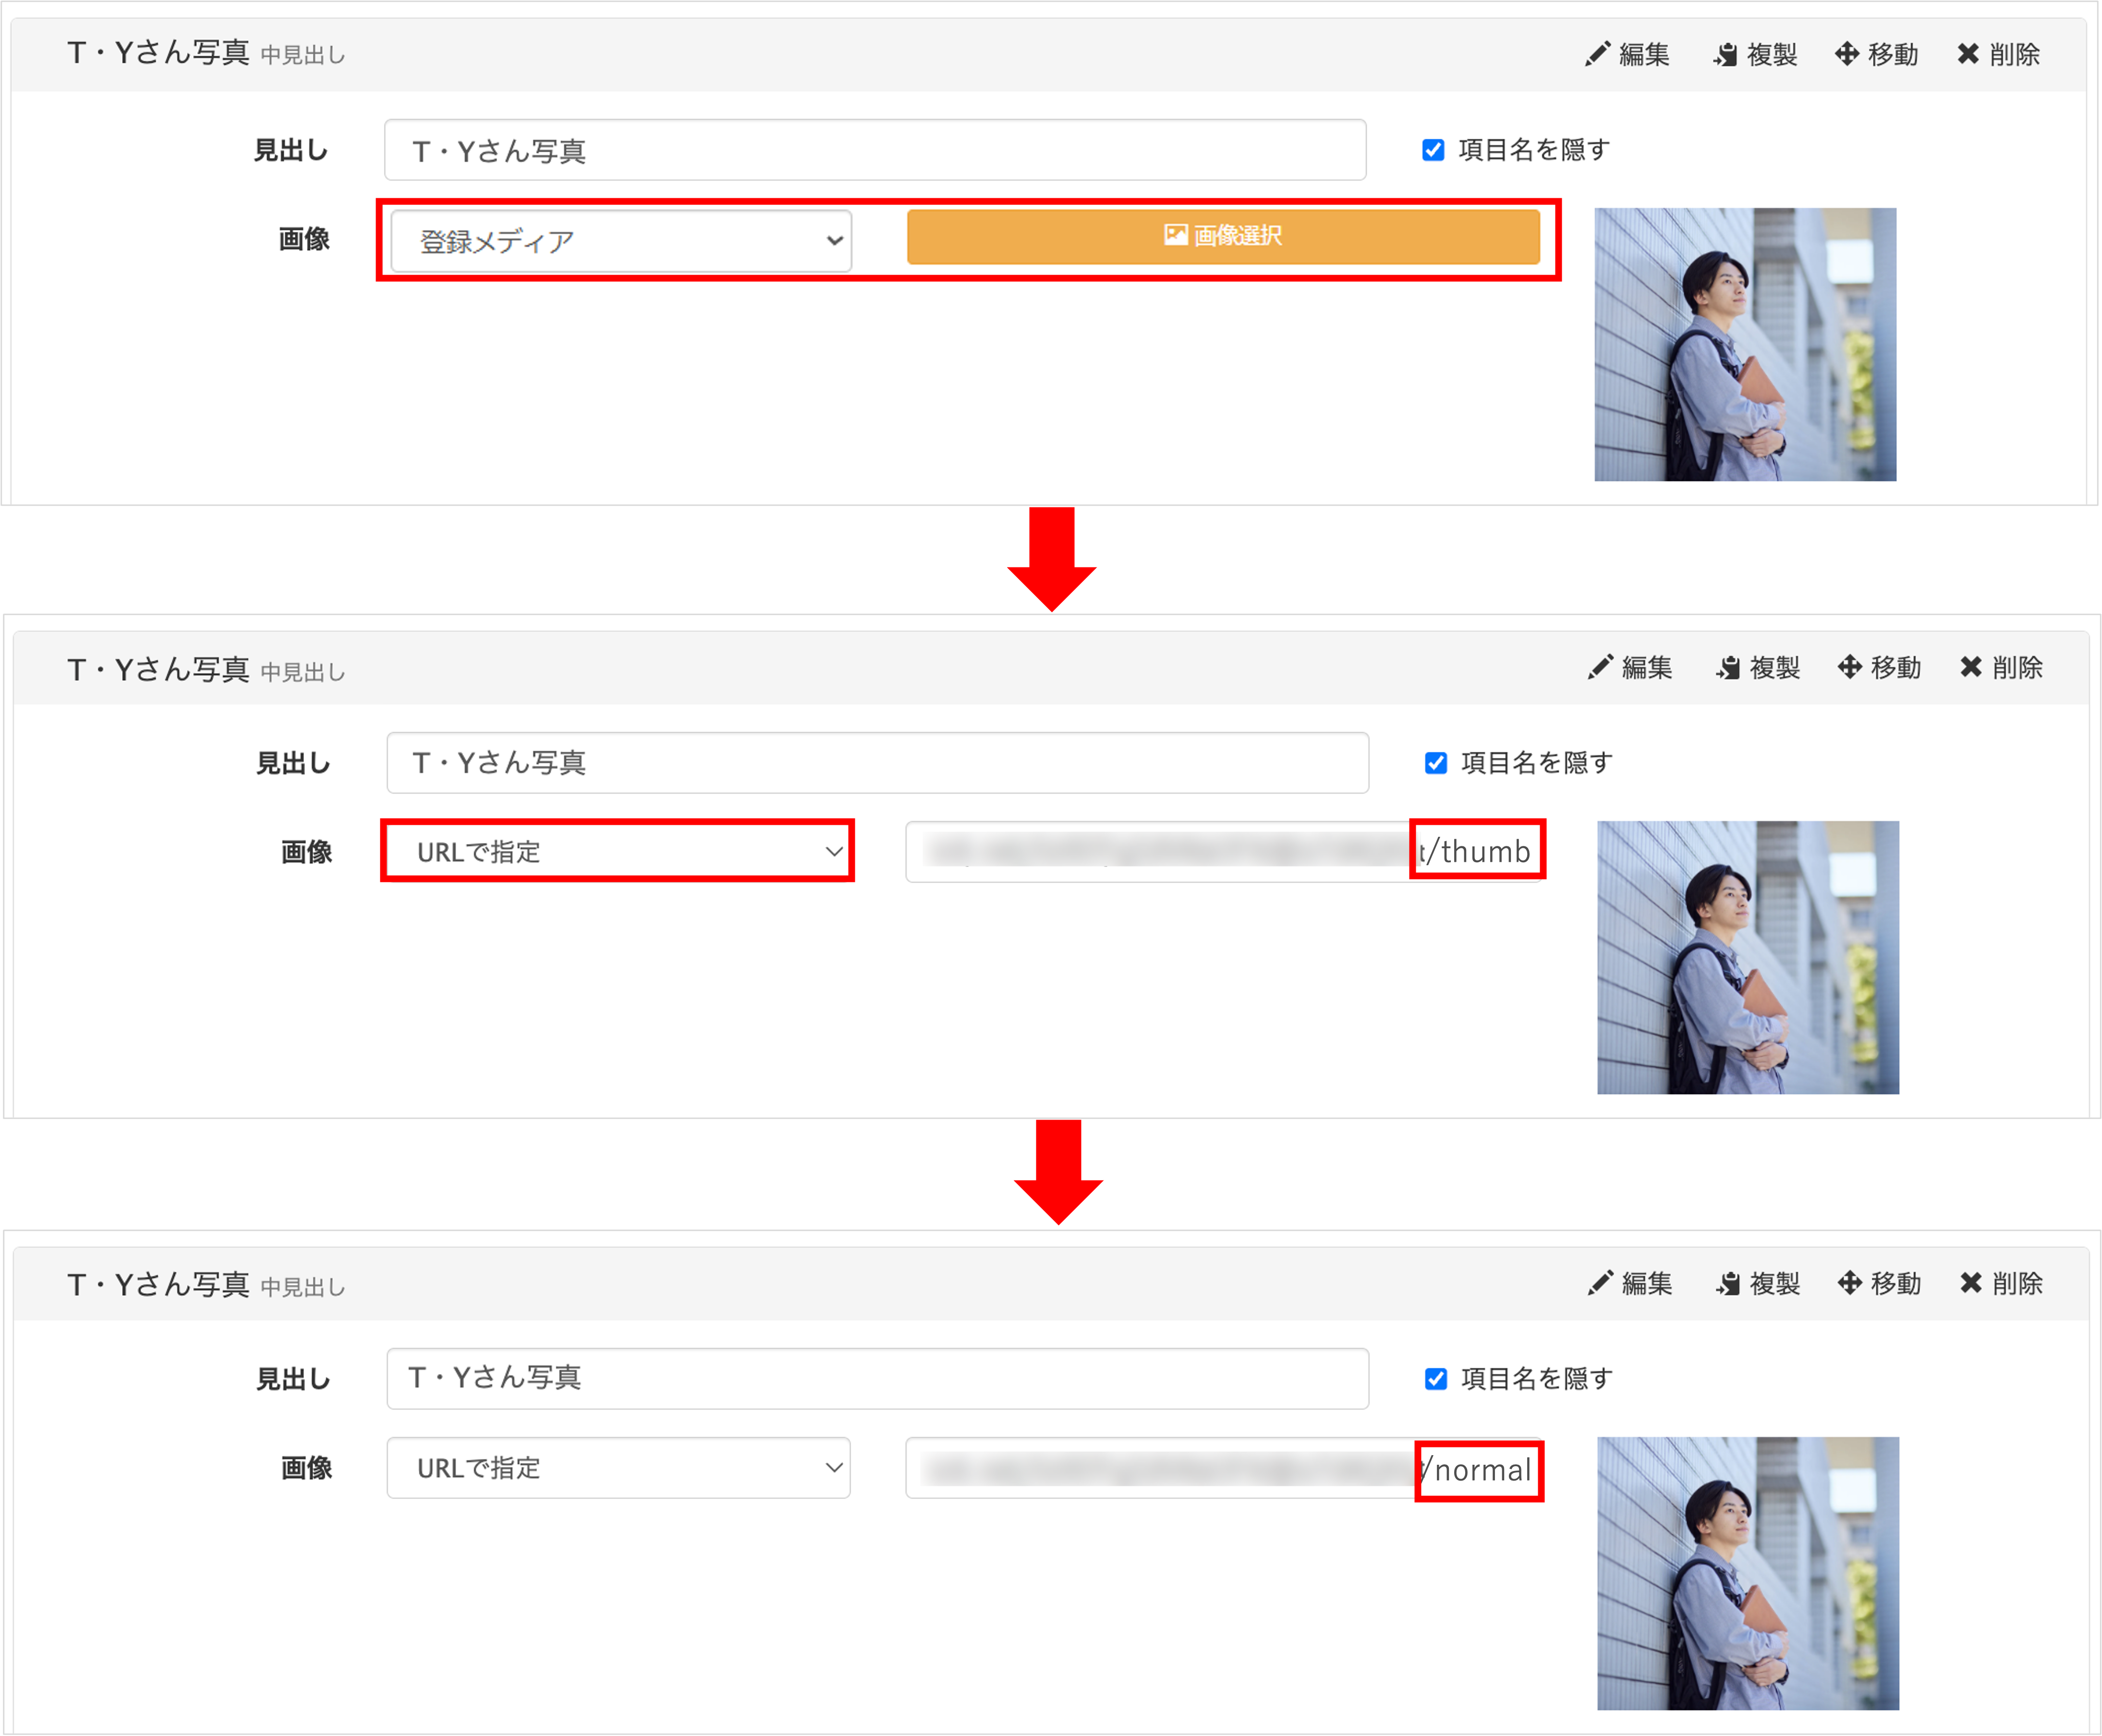This screenshot has height=1736, width=2102.
Task: Click the 削除 X icon in middle panel
Action: [x=1971, y=667]
